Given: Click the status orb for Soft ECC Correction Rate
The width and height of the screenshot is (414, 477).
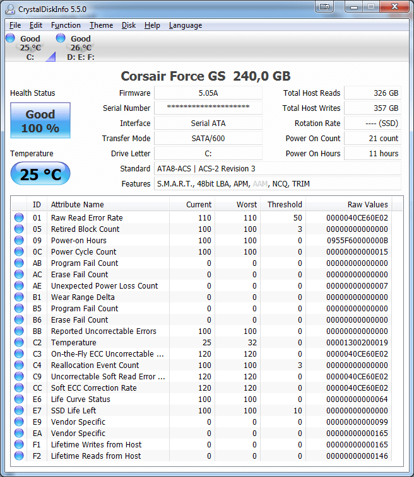Looking at the screenshot, I should 19,388.
